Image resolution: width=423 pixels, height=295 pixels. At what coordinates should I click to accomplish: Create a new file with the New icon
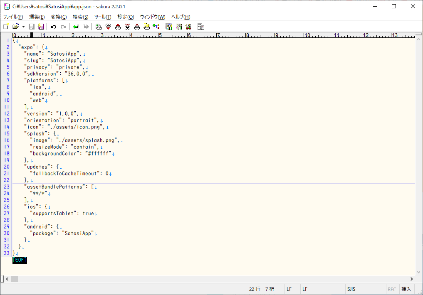coord(6,27)
